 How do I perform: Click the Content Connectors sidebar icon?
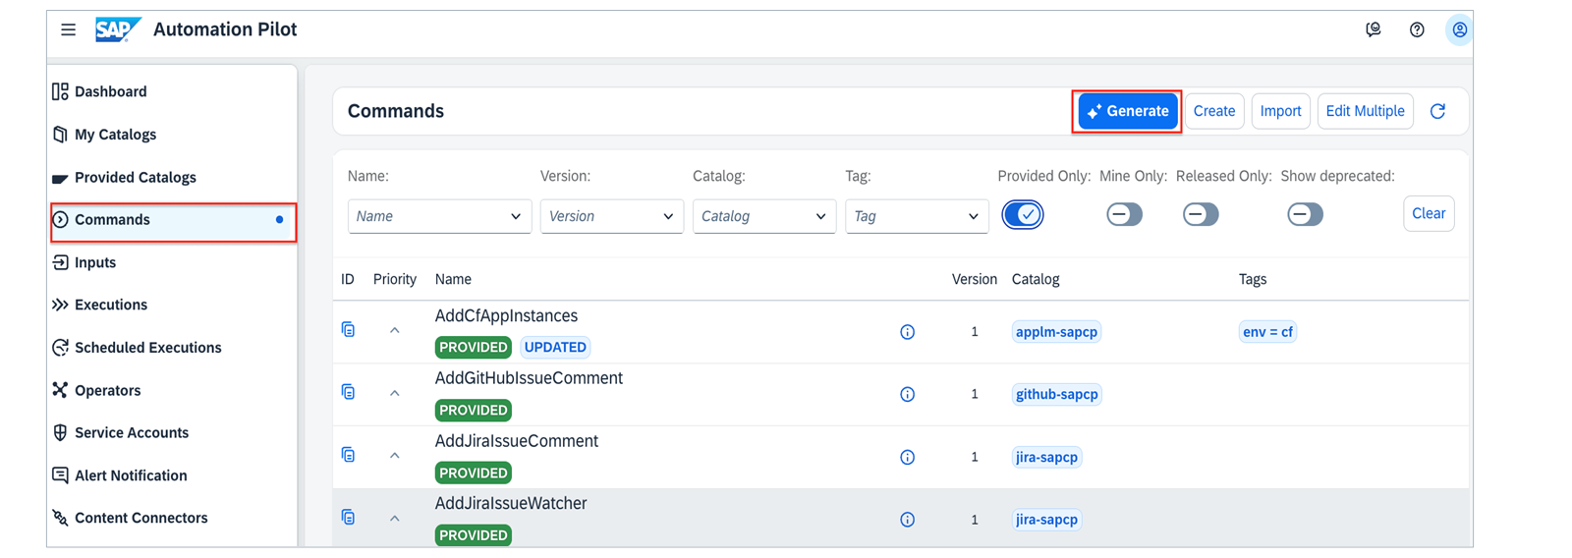tap(60, 518)
